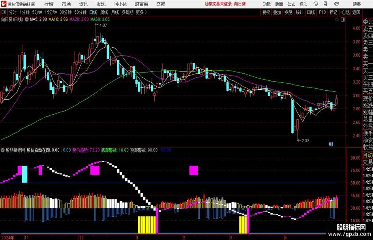The width and height of the screenshot is (373, 240).
Task: Click the 标记 mark toolbar button
Action: (333, 12)
